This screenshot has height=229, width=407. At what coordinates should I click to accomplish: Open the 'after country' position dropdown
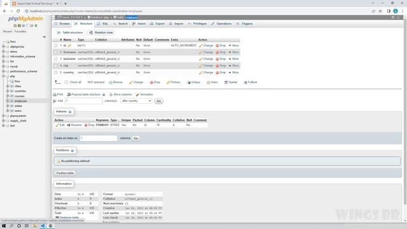tap(136, 101)
